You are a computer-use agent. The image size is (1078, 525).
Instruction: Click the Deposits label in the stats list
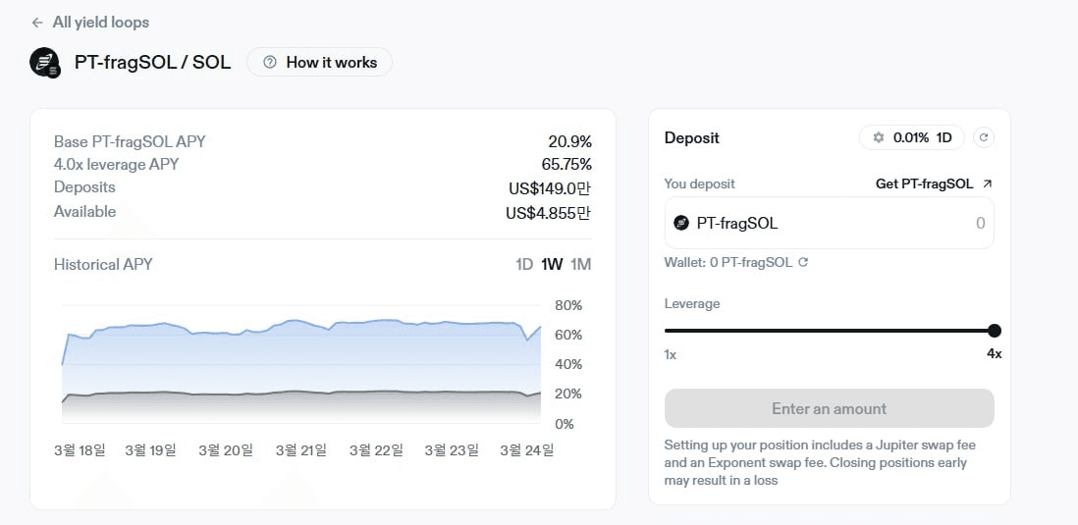pos(84,186)
